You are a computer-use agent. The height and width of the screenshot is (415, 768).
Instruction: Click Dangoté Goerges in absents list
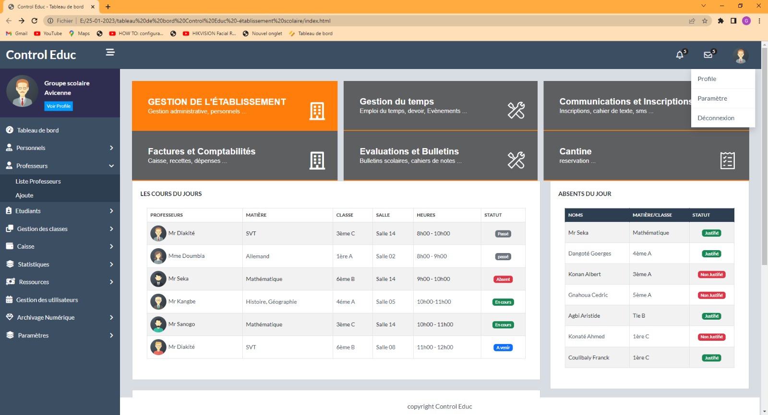(589, 254)
